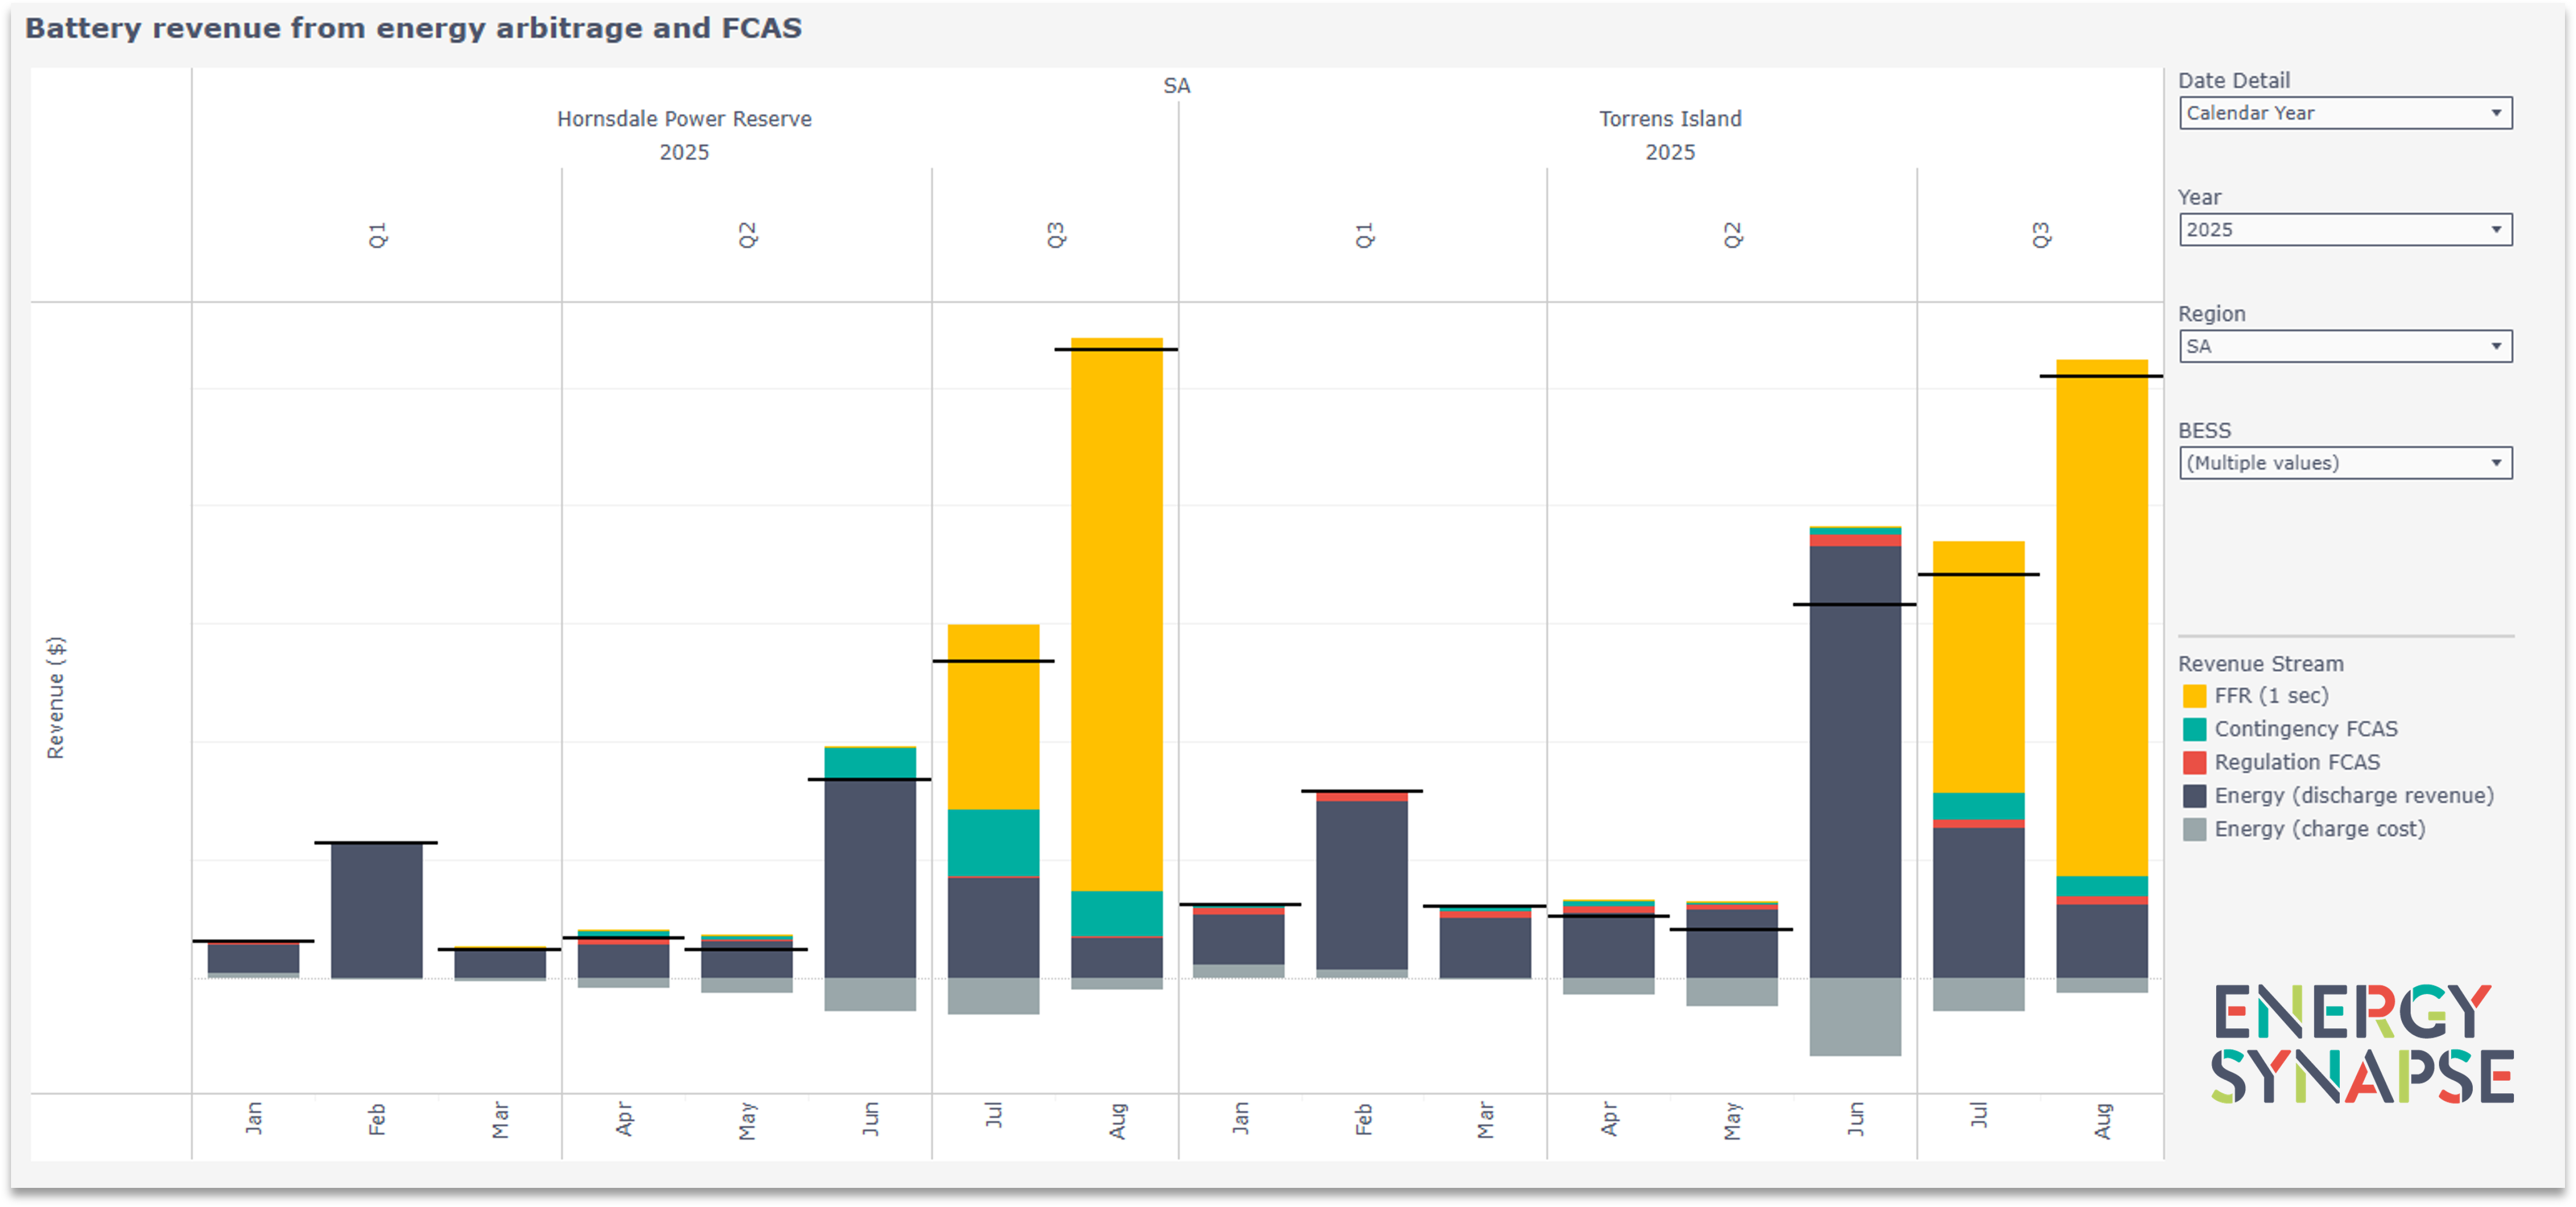
Task: Click the Revenue ($) axis label
Action: point(56,697)
